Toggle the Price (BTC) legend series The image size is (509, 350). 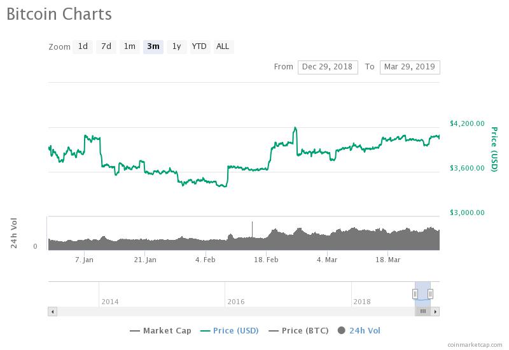coord(300,330)
